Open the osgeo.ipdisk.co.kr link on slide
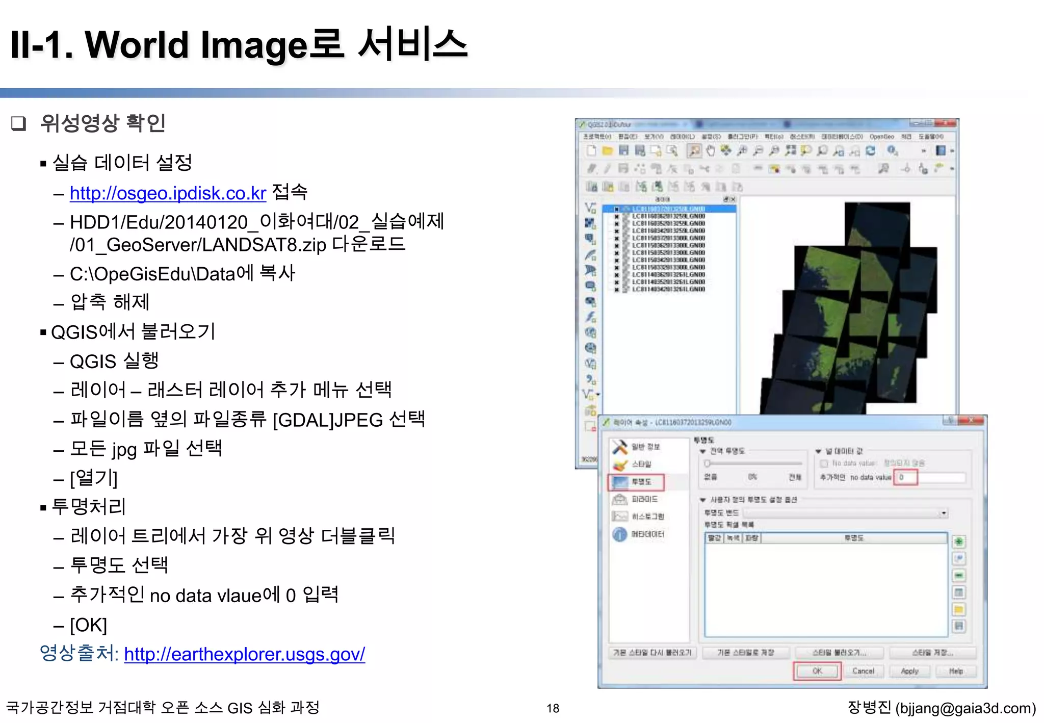This screenshot has height=723, width=1044. pyautogui.click(x=168, y=193)
